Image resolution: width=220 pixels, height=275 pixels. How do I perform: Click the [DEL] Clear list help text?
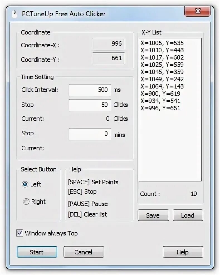click(x=87, y=214)
